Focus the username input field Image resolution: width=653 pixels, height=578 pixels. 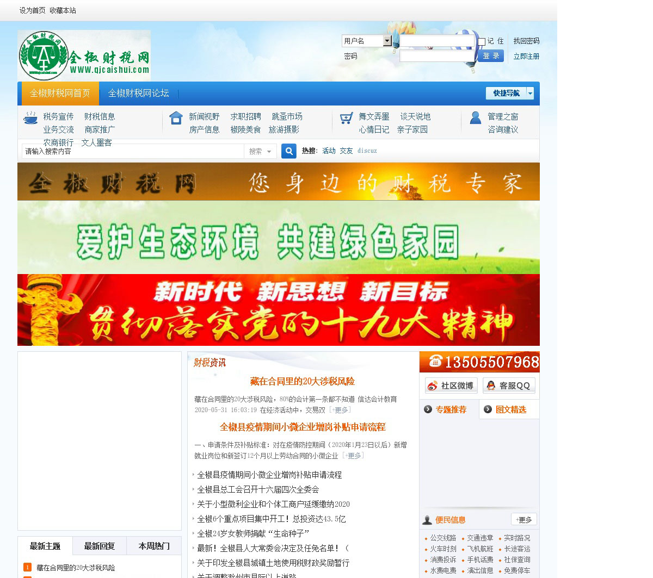(438, 41)
